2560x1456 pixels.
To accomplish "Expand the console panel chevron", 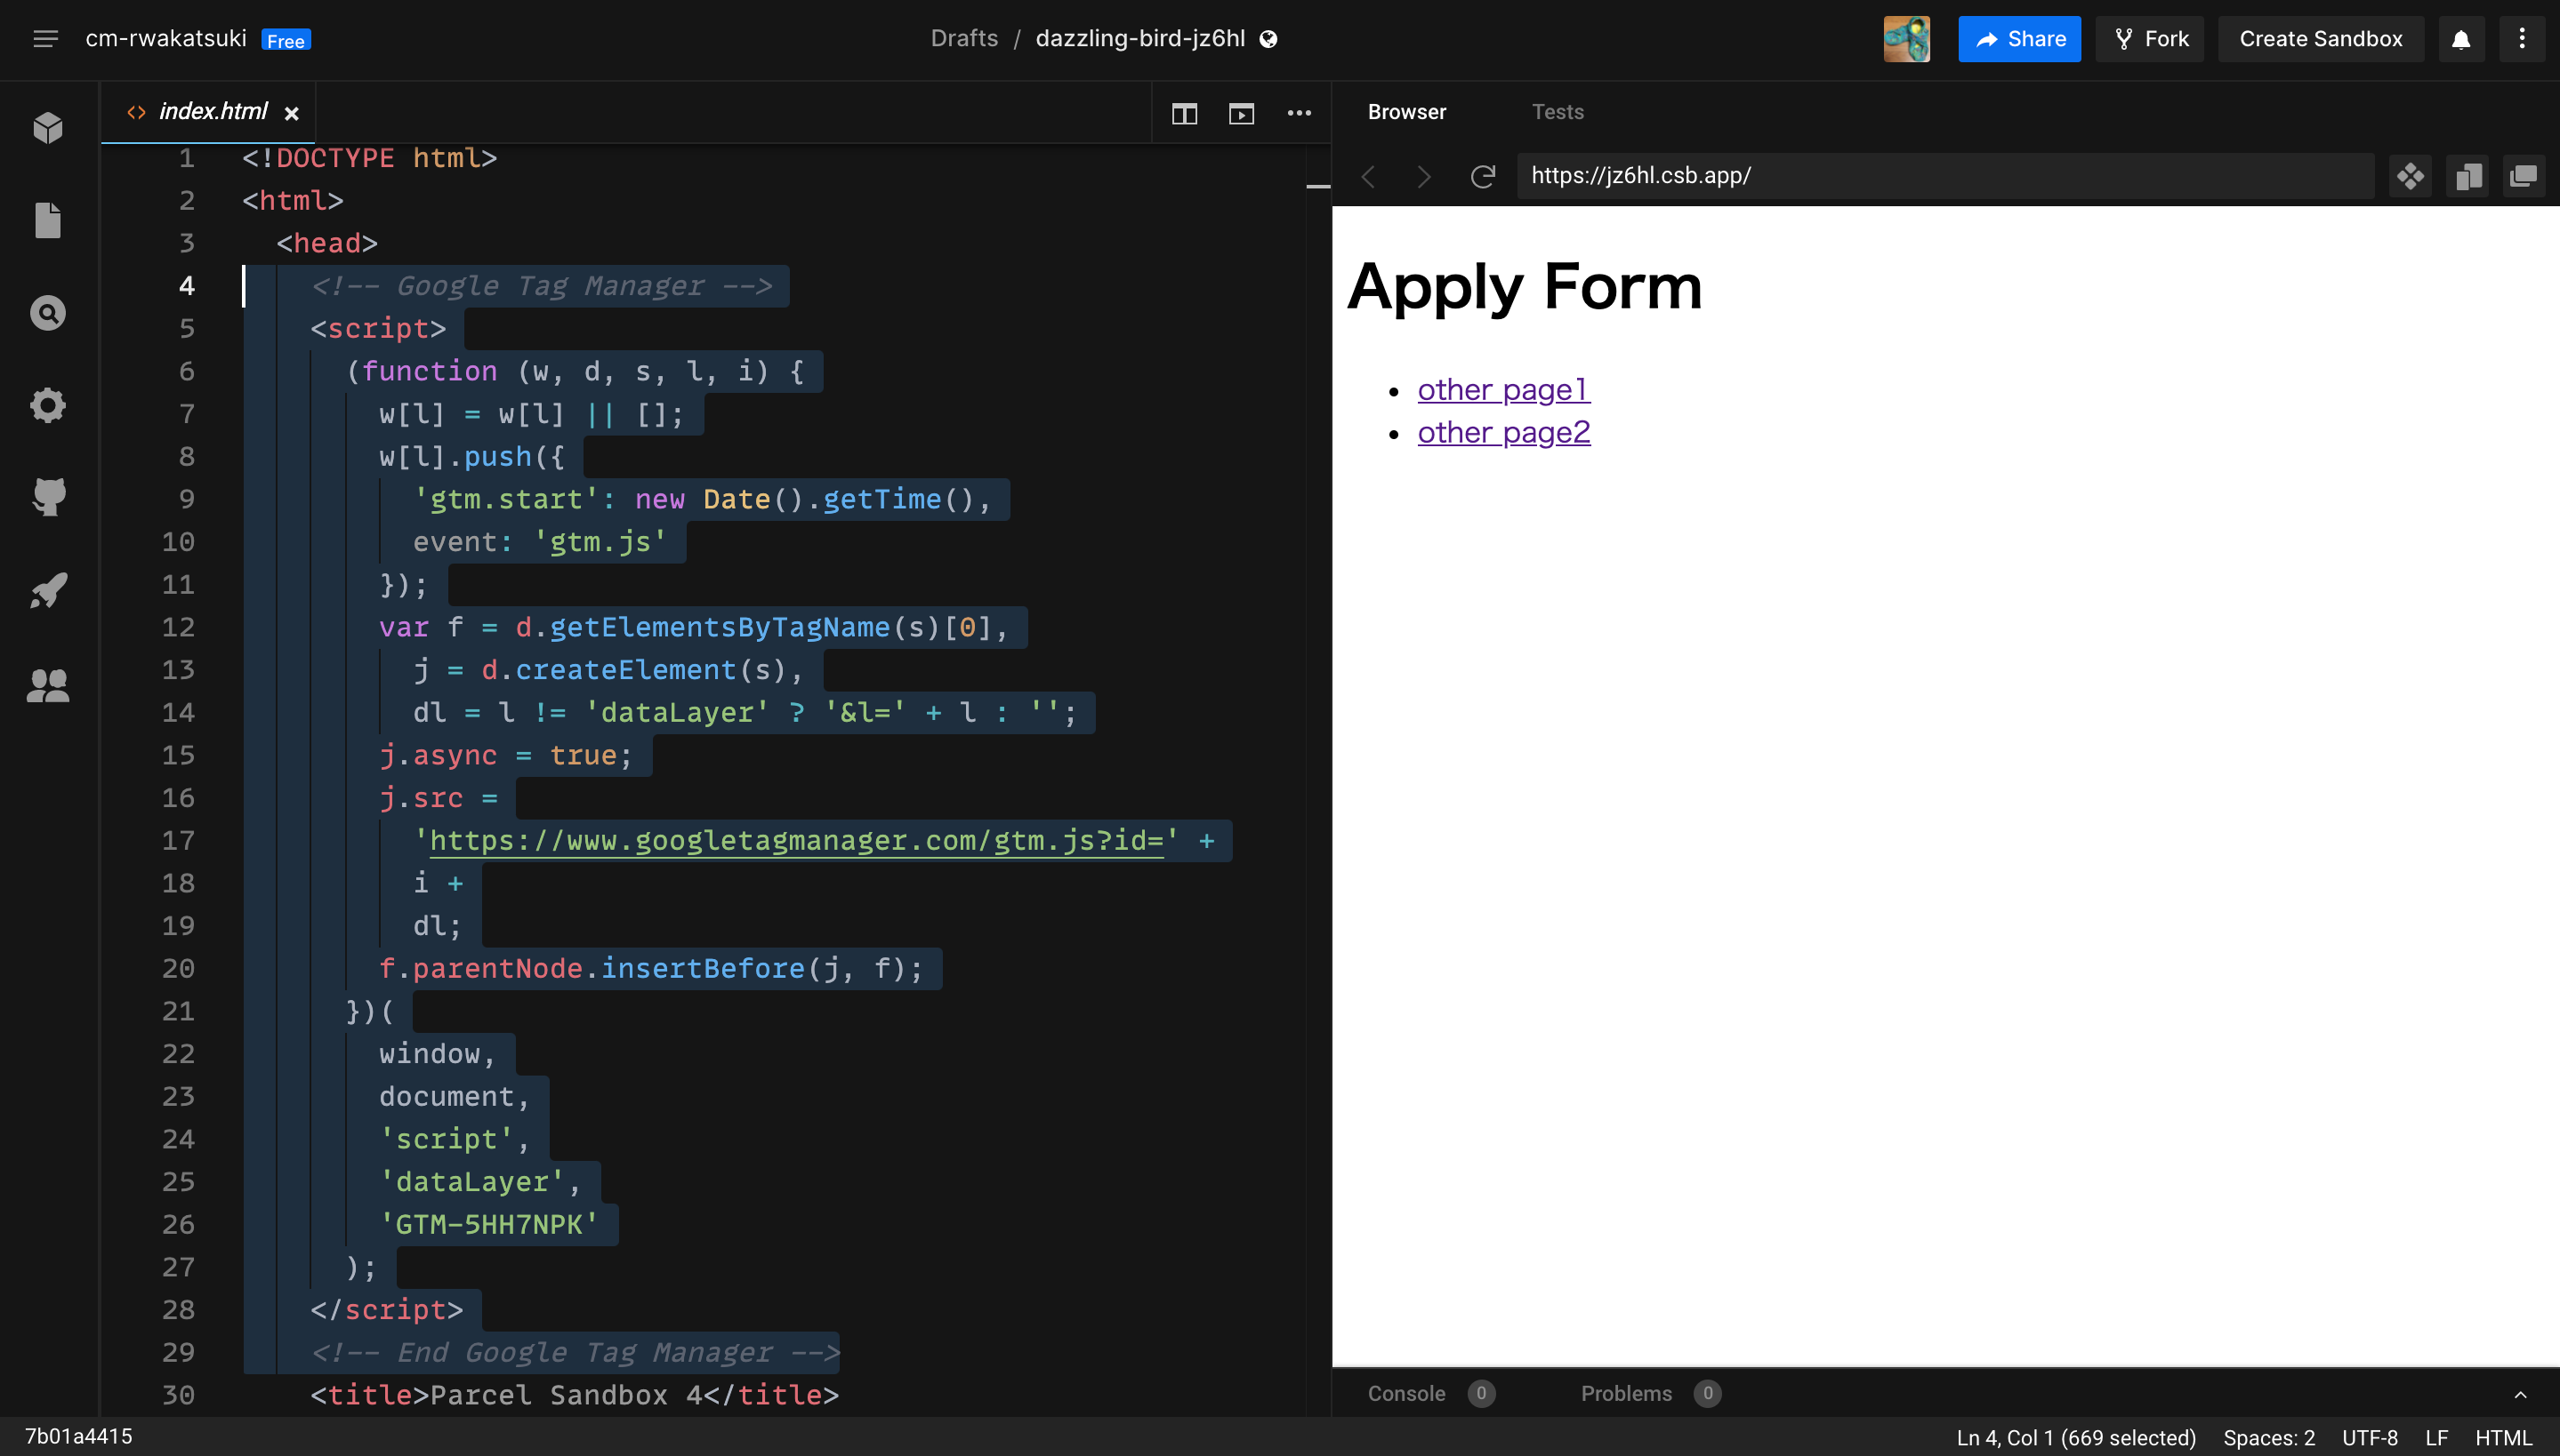I will point(2520,1394).
